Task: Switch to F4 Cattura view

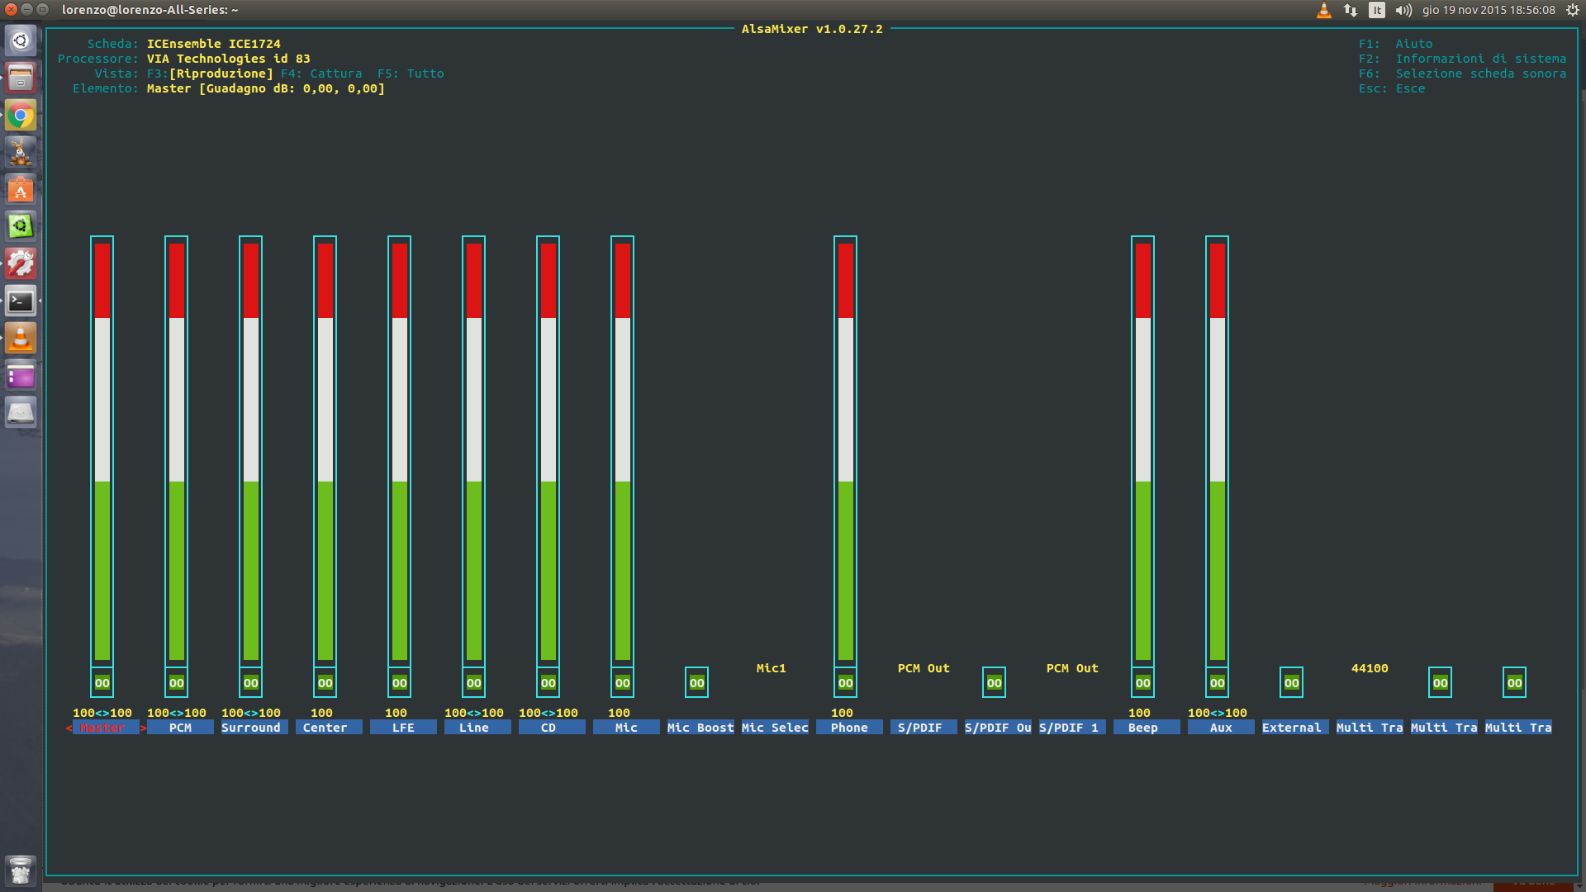Action: [321, 74]
